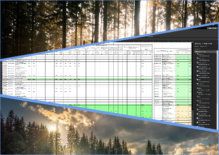Collapse the query group folder in the pane

[195, 52]
